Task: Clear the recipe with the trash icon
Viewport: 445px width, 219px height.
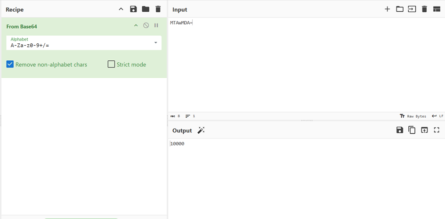Action: [x=158, y=9]
